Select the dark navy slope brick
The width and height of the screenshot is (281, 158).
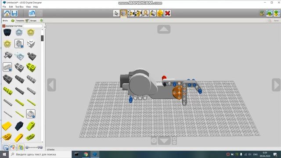19,126
